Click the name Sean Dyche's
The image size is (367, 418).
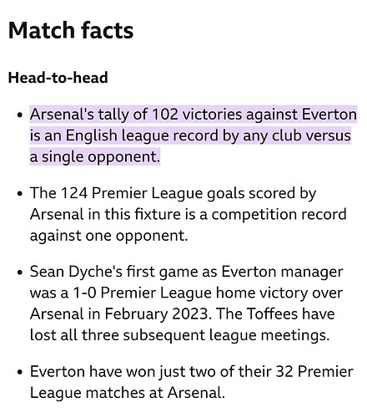[x=76, y=272]
